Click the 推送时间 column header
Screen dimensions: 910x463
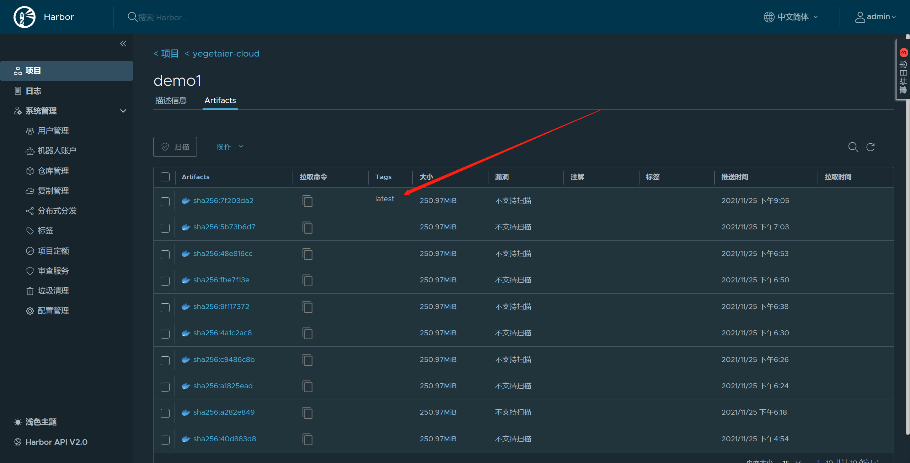pos(735,177)
